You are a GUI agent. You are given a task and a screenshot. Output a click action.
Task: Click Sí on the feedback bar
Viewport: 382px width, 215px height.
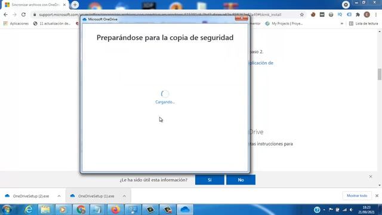click(x=210, y=180)
